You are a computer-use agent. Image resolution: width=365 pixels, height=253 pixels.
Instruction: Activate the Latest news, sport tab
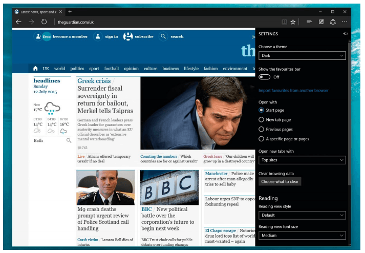(38, 12)
